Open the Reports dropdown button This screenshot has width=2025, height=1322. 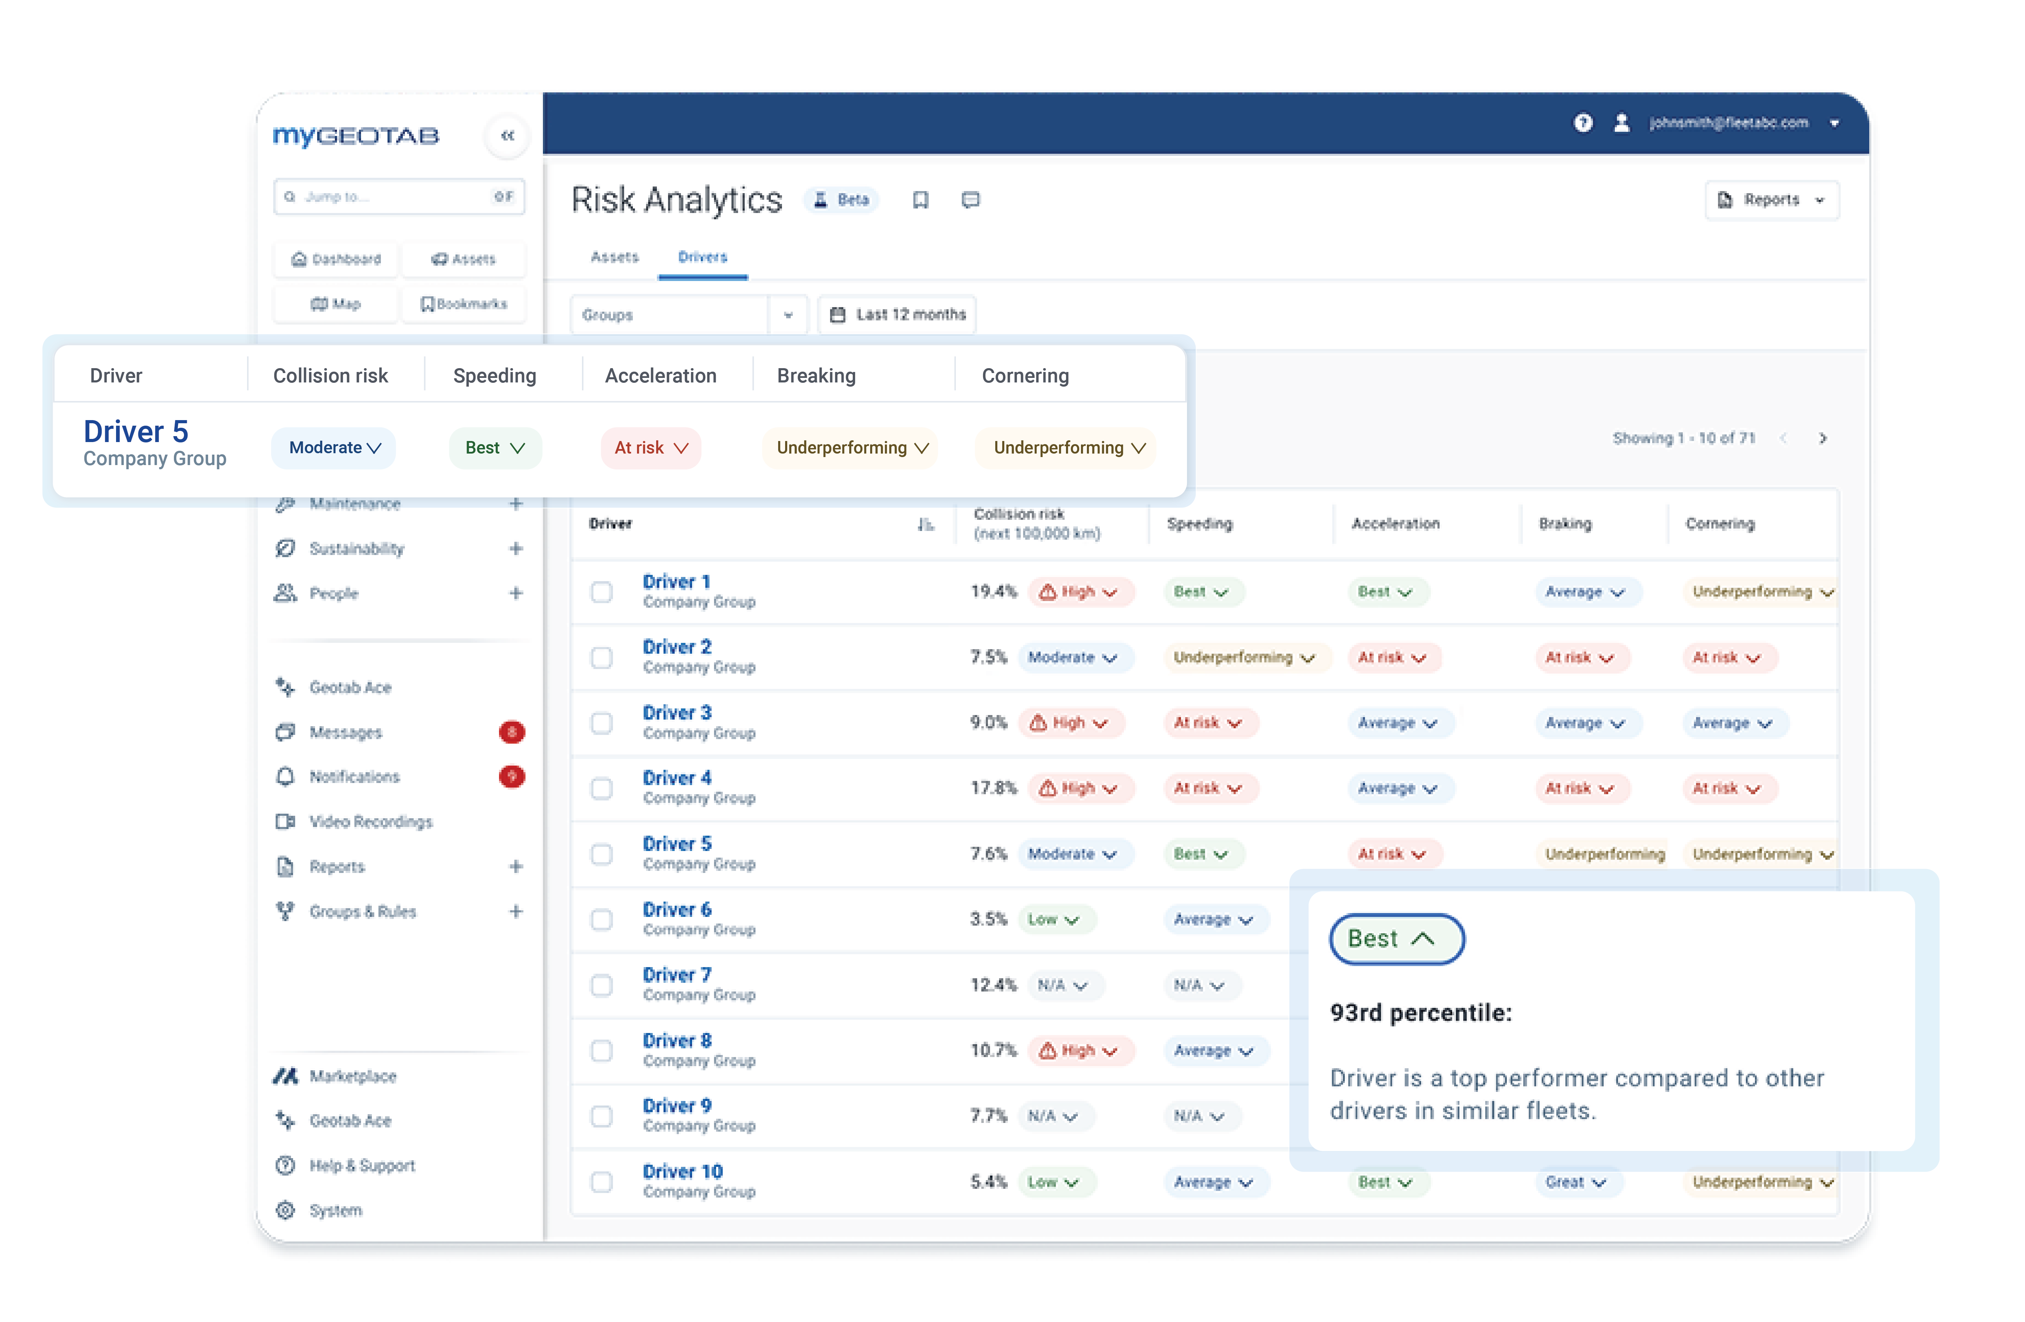[1771, 199]
